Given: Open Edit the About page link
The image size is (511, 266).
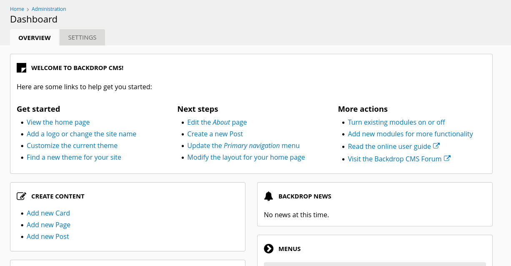Looking at the screenshot, I should (x=217, y=122).
